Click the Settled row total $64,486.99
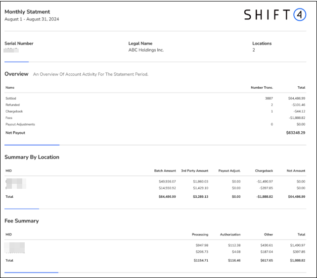Screen dimensions: 317x278 (296, 99)
